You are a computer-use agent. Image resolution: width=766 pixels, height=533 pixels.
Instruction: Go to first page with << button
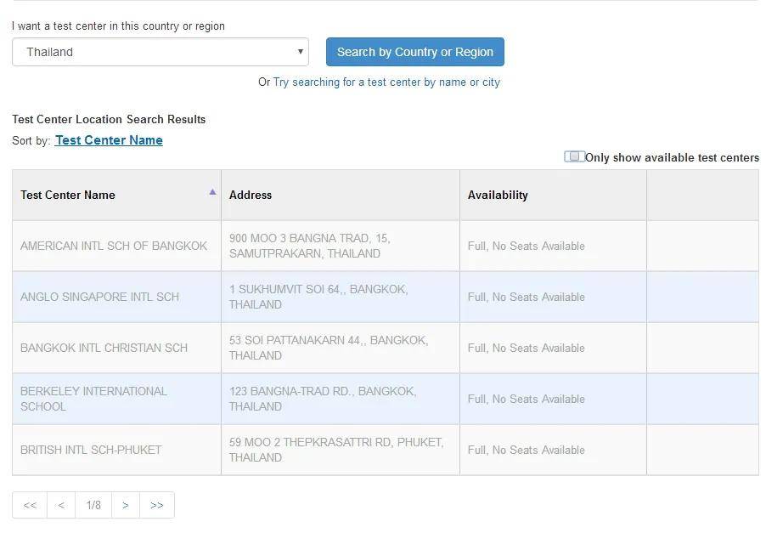[30, 505]
